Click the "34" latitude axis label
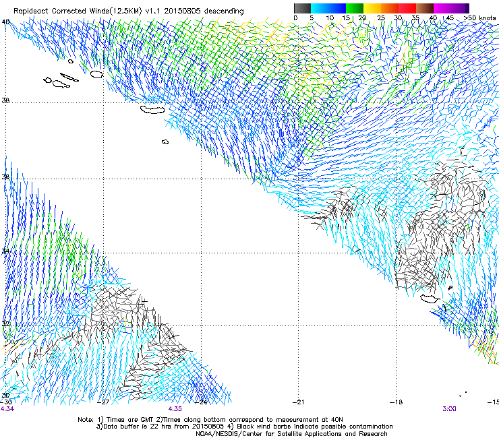Viewport: 499px width, 438px height. pyautogui.click(x=5, y=251)
